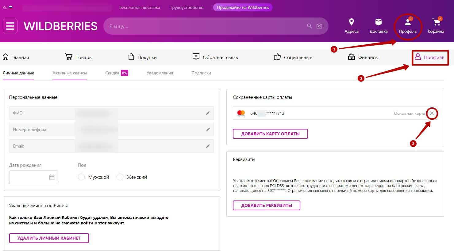Click the magnifier search icon
This screenshot has height=251, width=454.
pyautogui.click(x=309, y=26)
